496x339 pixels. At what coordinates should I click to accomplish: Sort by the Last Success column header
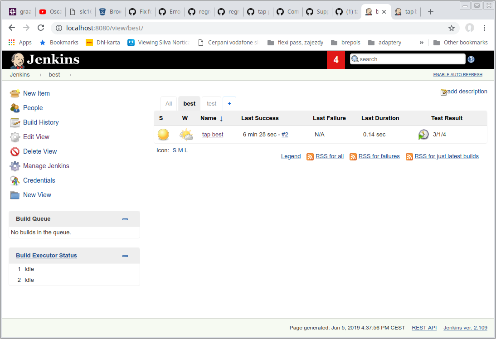tap(260, 118)
